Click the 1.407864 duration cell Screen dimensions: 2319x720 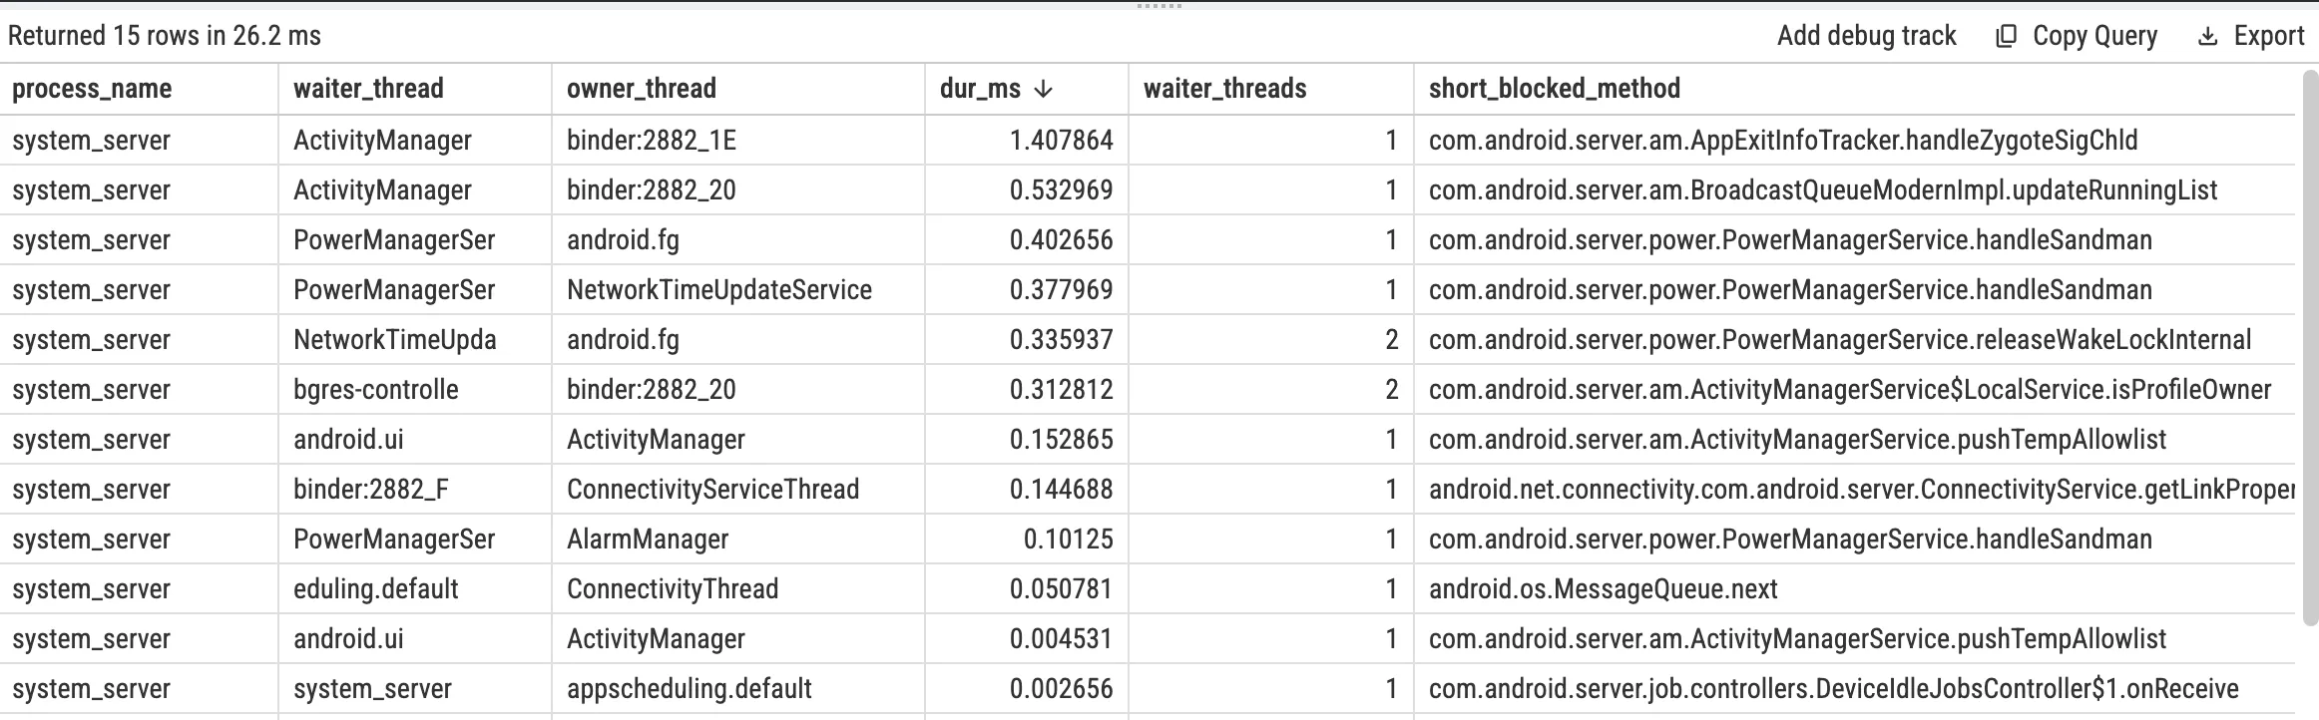pos(1061,141)
